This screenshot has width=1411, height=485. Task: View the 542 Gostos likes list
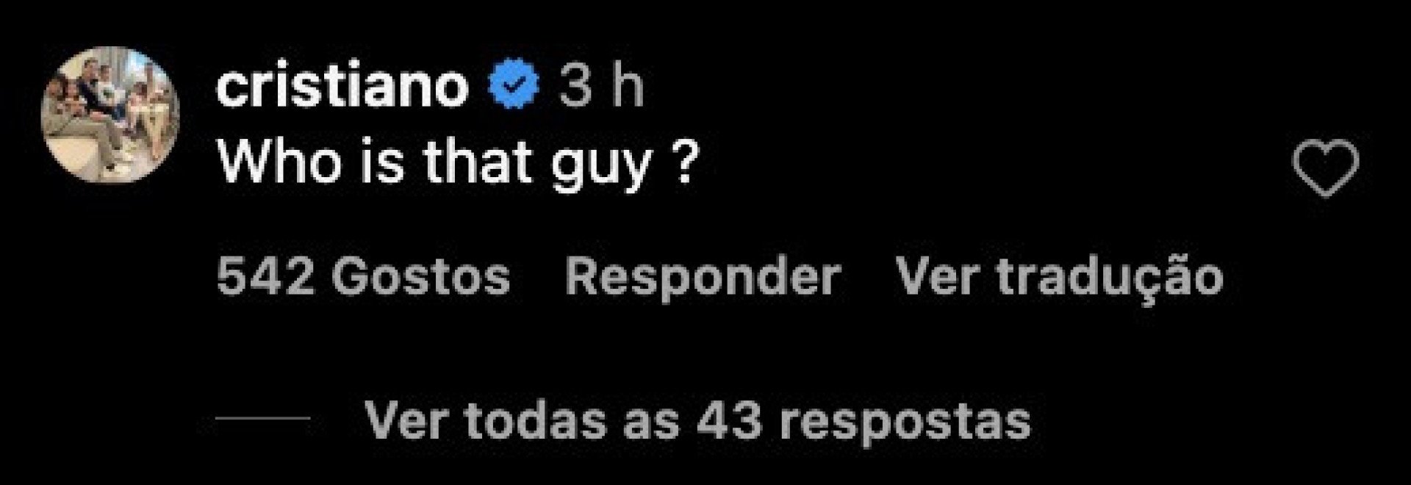364,278
